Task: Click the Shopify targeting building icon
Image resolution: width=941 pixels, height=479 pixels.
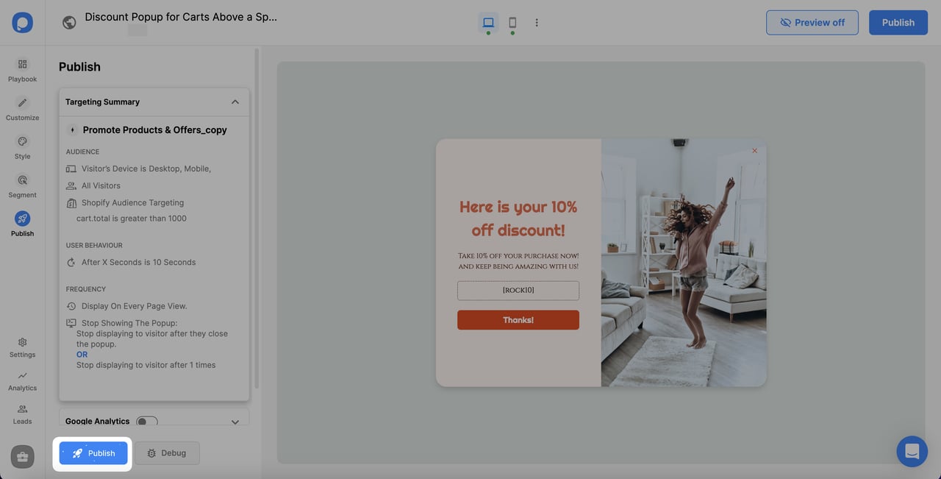Action: click(x=71, y=202)
